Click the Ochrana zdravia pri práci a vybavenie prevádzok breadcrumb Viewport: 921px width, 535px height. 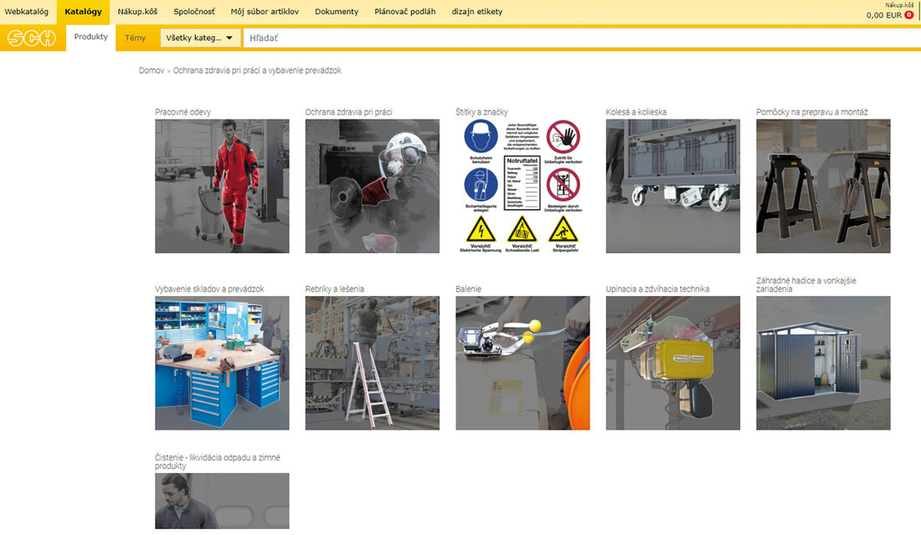(x=257, y=70)
